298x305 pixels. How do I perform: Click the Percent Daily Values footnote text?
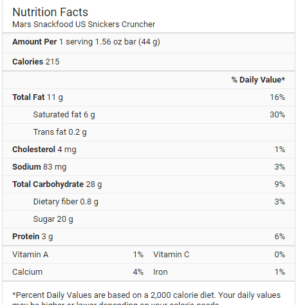click(147, 299)
